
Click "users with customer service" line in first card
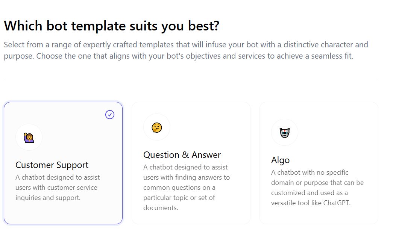tap(56, 188)
